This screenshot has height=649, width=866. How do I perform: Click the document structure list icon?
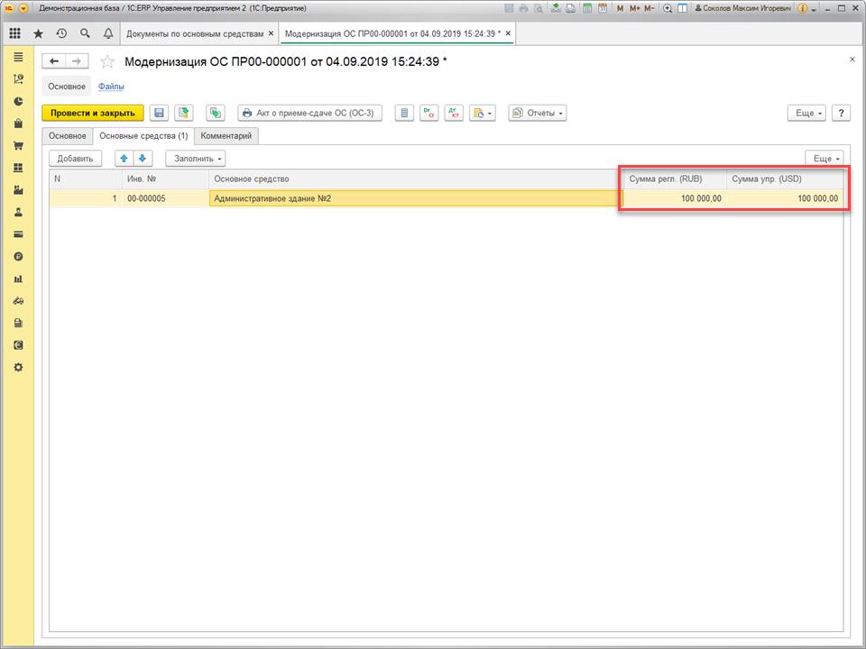[x=404, y=114]
